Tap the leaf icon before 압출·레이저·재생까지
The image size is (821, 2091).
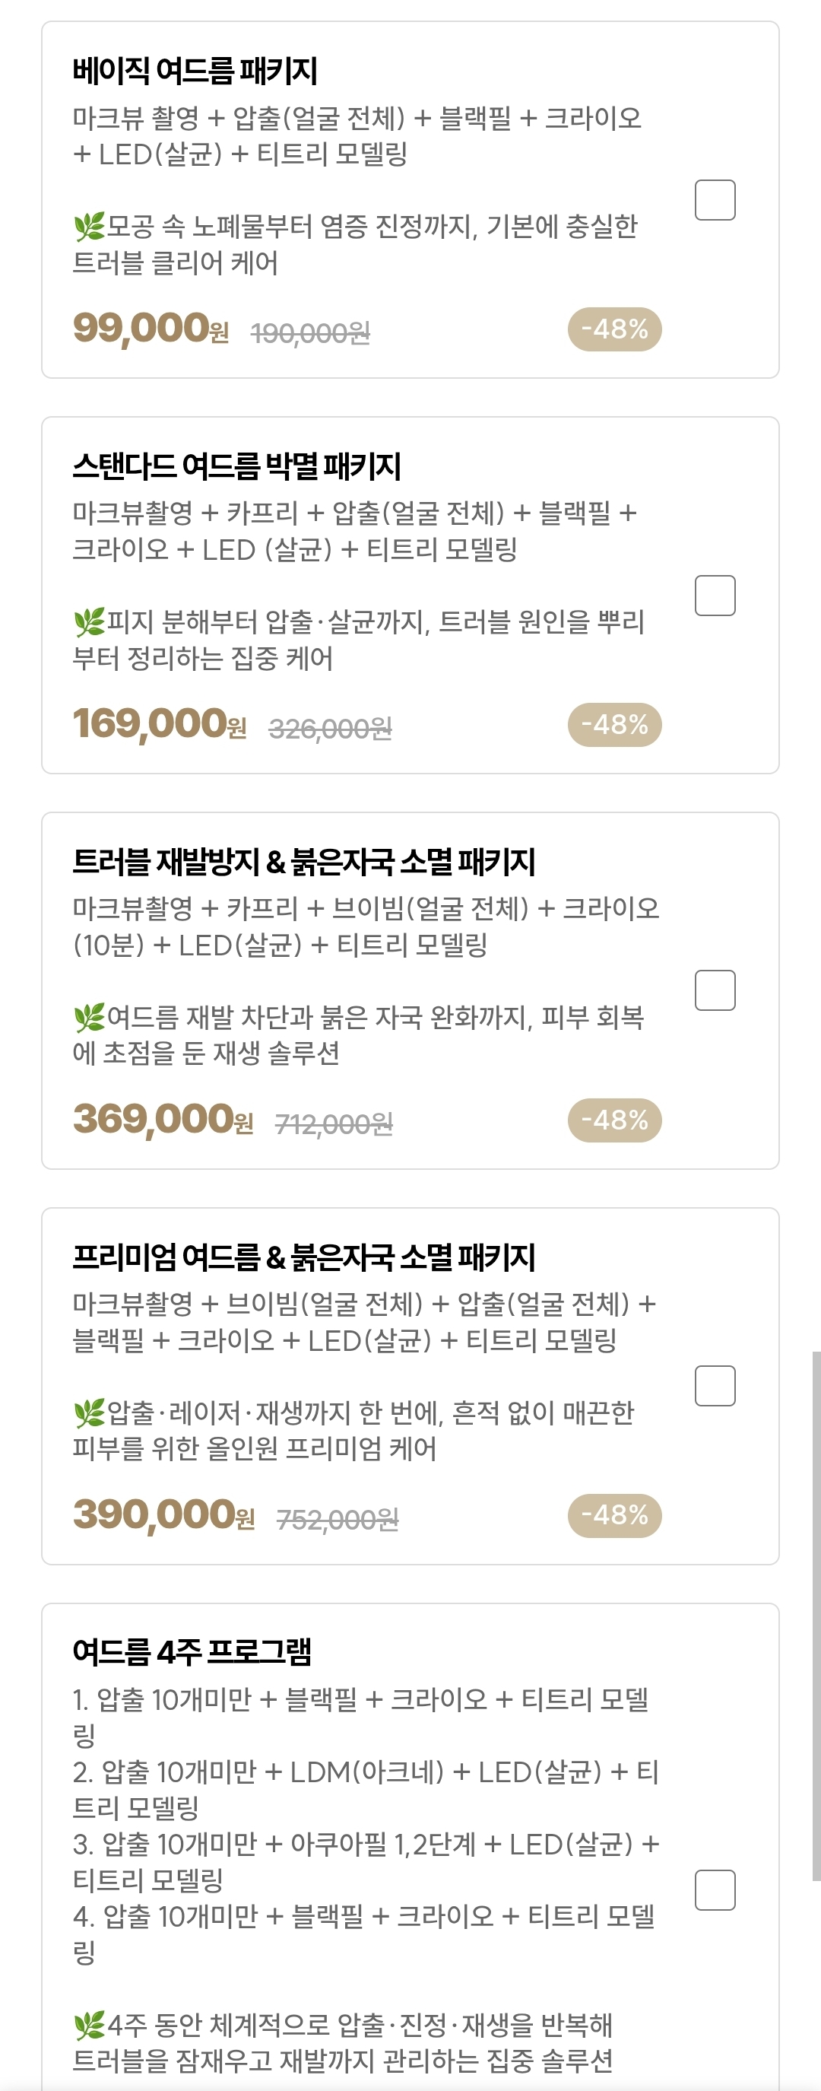coord(88,1413)
